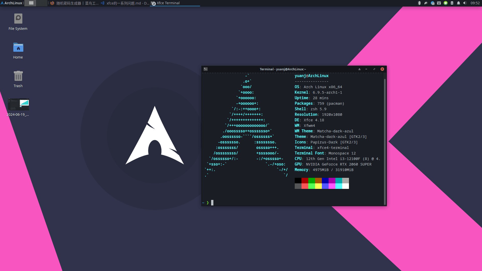Activate the Firefox password generator taskbar window
The width and height of the screenshot is (482, 271).
75,3
